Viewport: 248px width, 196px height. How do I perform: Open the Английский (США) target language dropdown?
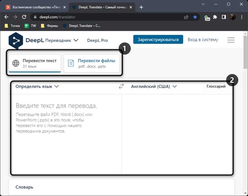154,86
